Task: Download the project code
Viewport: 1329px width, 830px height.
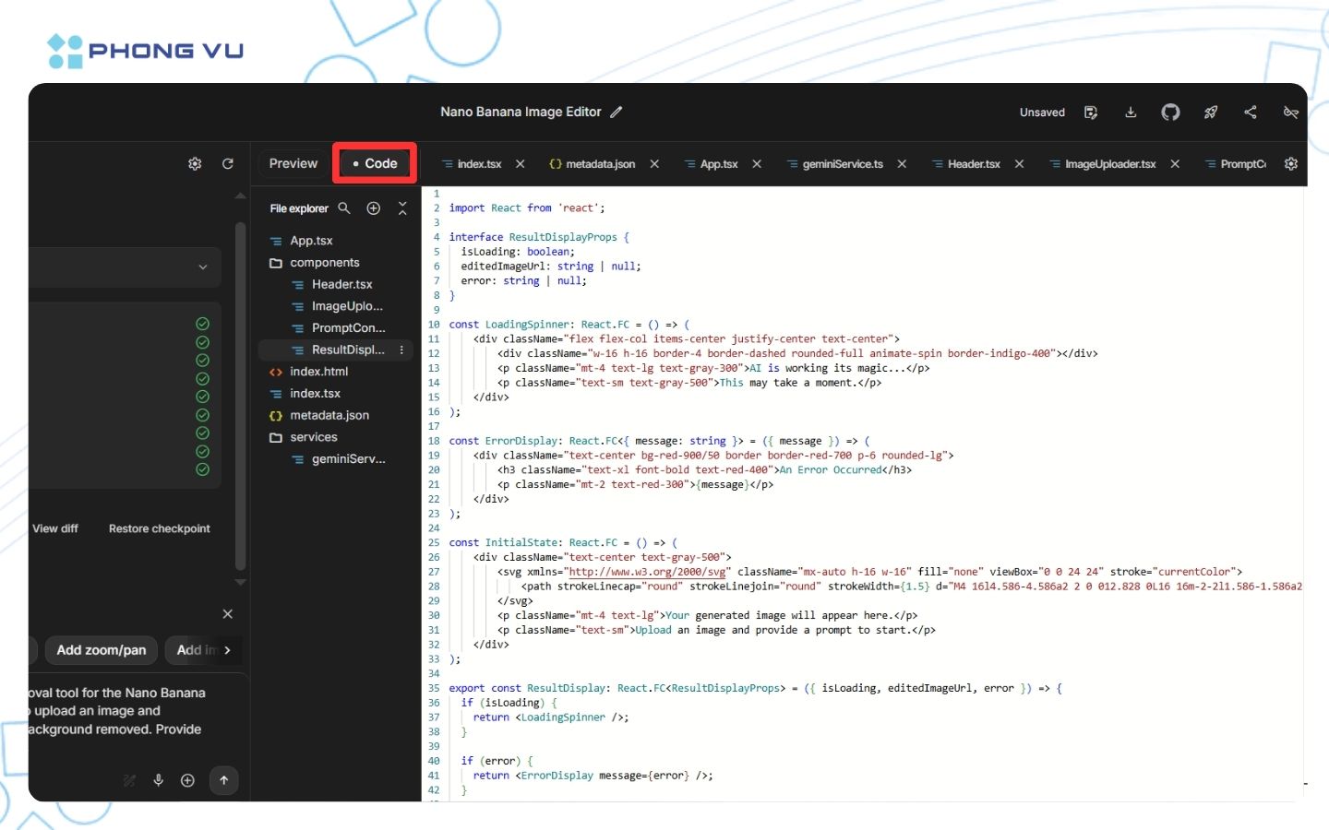Action: pyautogui.click(x=1131, y=112)
